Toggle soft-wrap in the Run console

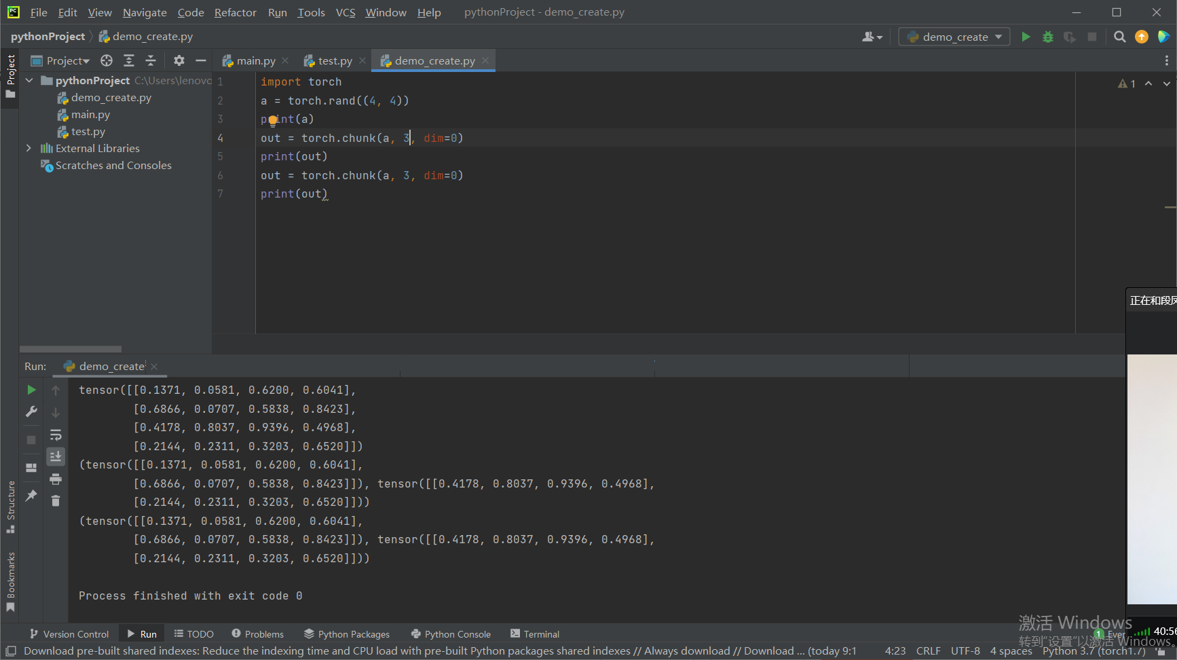56,435
